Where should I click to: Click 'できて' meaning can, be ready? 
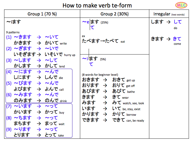[119, 120]
